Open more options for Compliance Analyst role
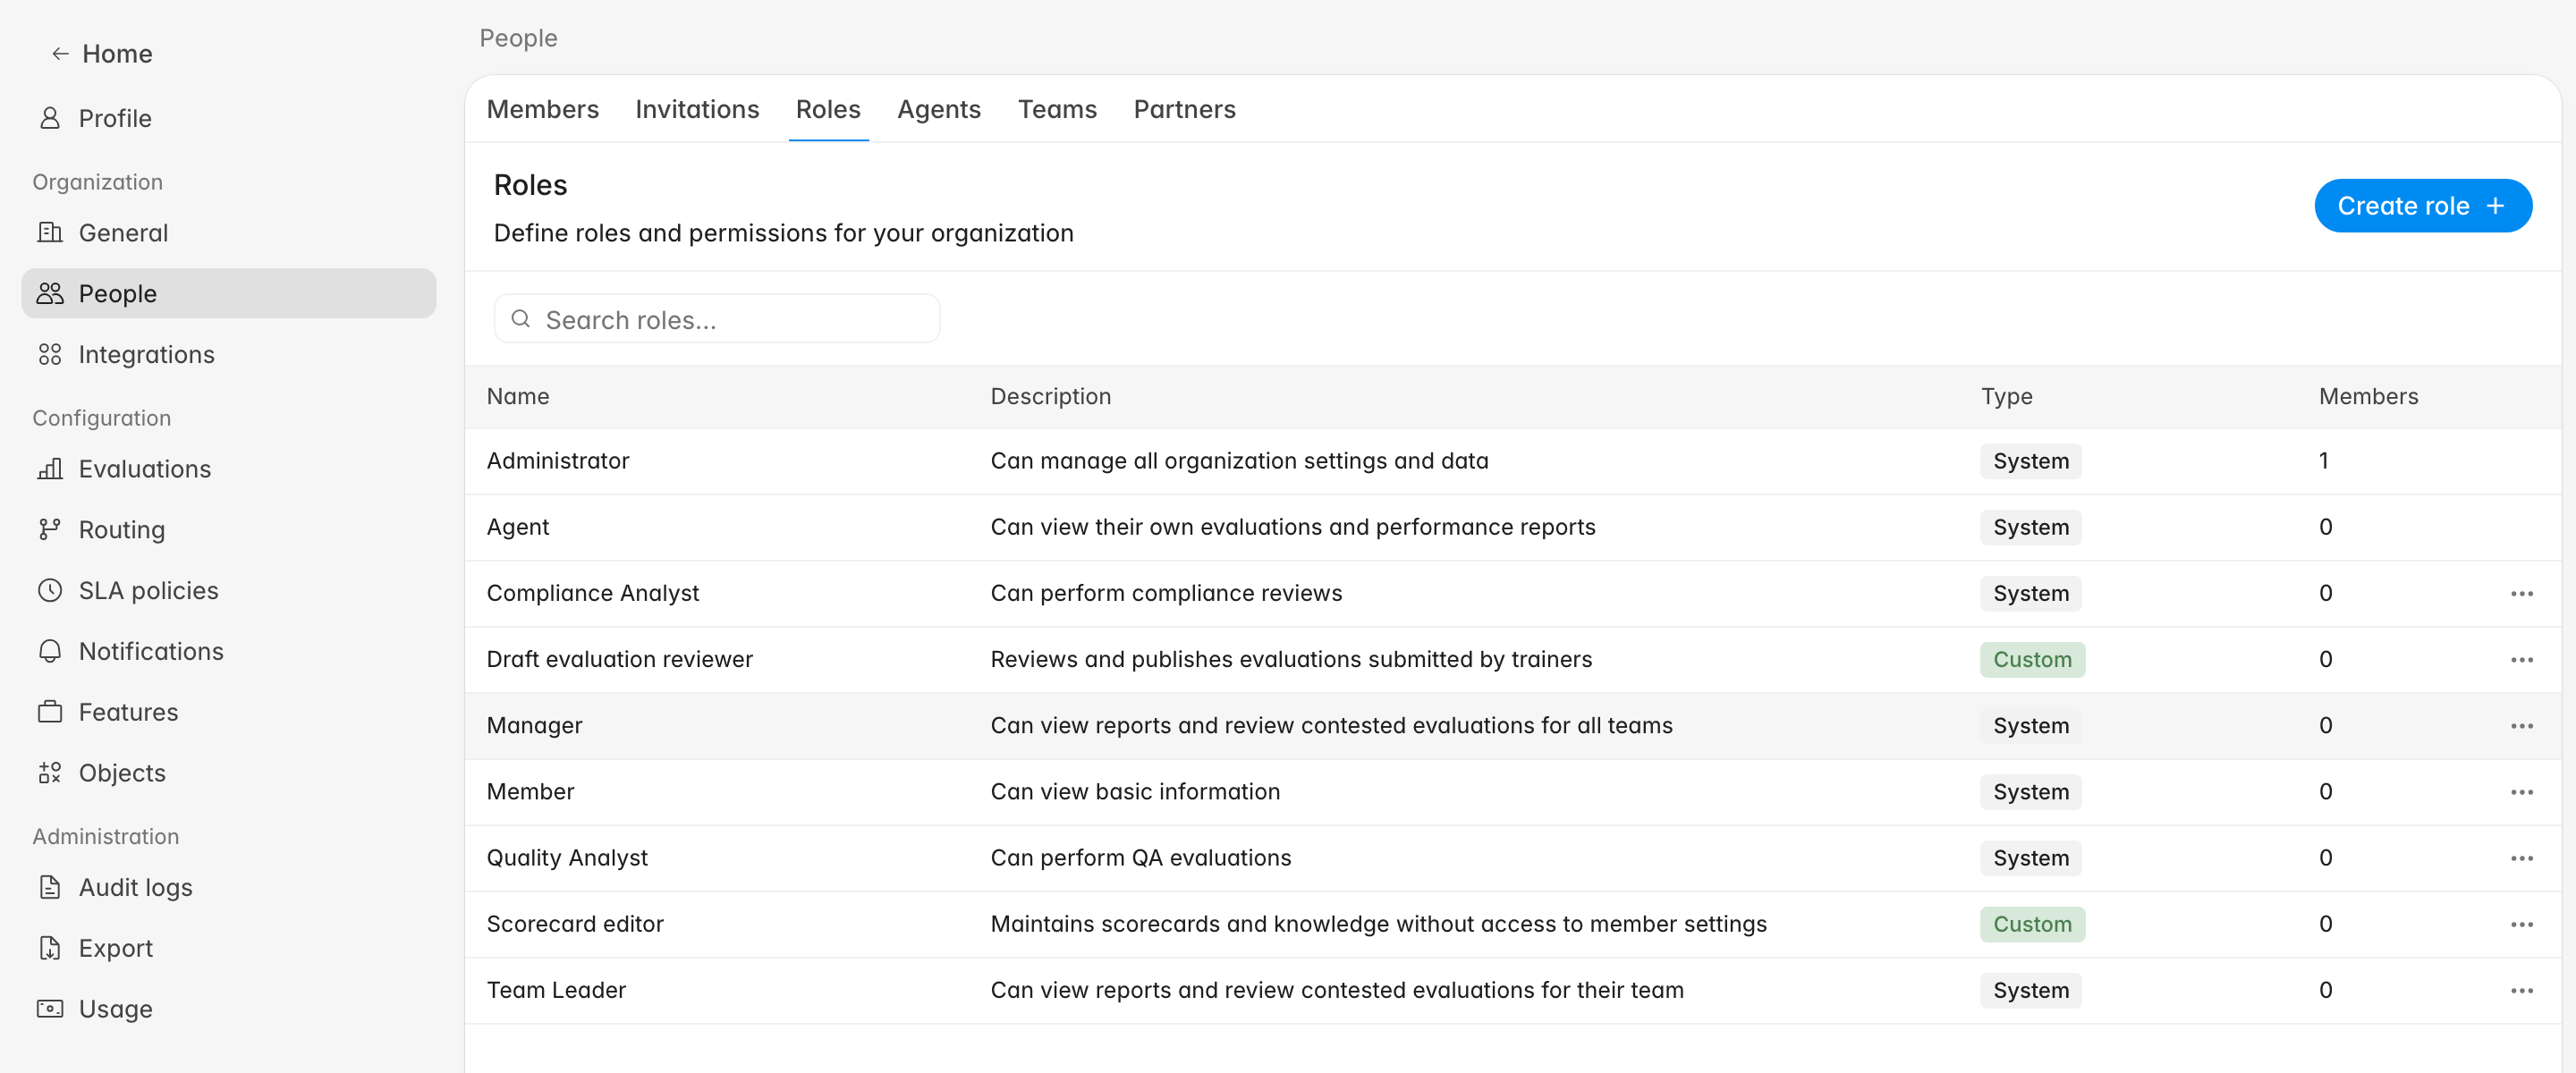 pos(2521,593)
